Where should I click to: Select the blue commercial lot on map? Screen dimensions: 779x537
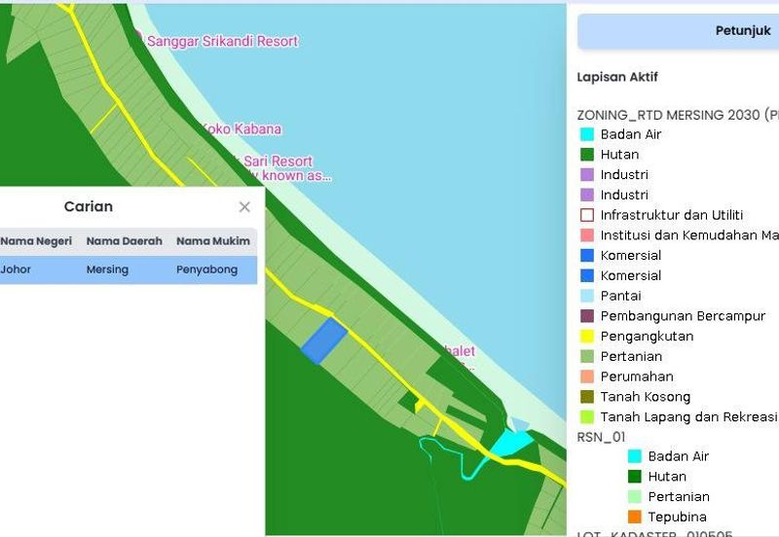tap(324, 340)
